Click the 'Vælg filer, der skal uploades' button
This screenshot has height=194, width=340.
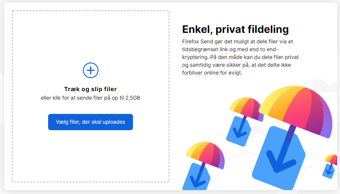point(90,122)
